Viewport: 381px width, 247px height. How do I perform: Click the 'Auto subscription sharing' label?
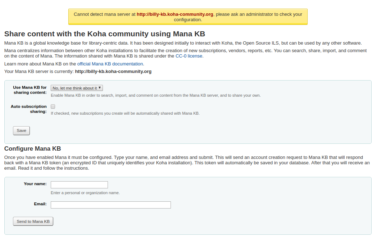pyautogui.click(x=29, y=109)
